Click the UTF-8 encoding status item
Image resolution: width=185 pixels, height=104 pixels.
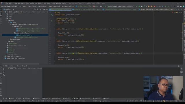(142, 101)
